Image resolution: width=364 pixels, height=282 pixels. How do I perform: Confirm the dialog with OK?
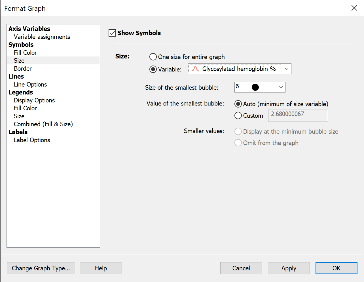[336, 268]
